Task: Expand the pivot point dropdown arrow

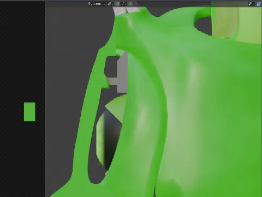Action: tap(112, 4)
